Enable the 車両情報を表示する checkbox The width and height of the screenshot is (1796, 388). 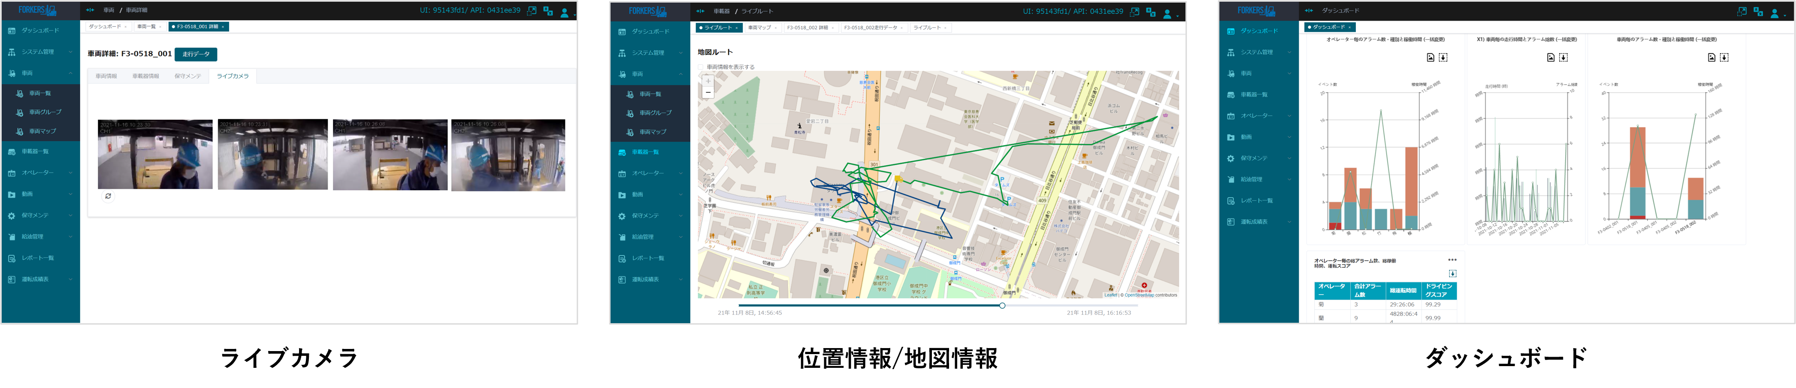(701, 67)
